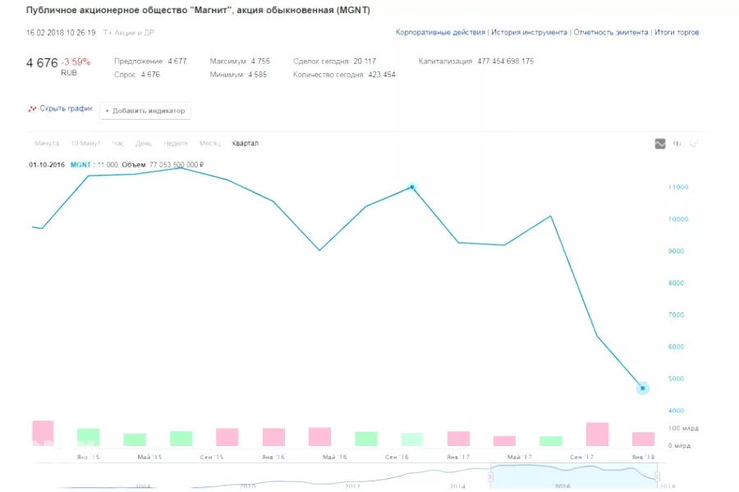
Task: Click the red chart icon beside Скрыть график
Action: (32, 109)
